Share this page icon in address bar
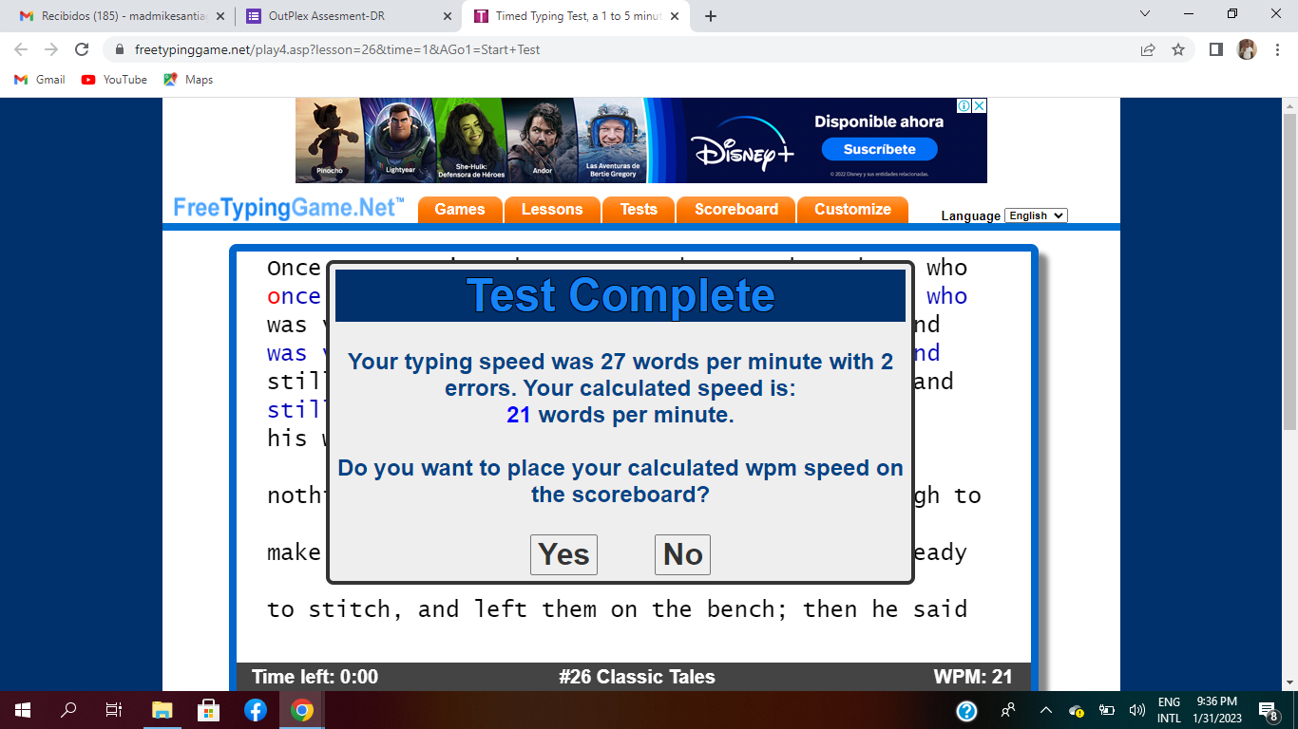 click(x=1148, y=49)
